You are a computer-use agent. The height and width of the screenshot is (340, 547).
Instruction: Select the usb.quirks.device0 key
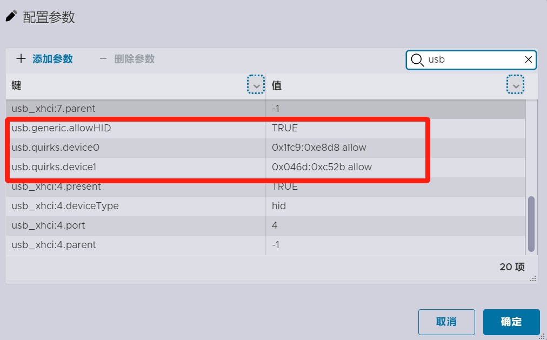point(56,148)
